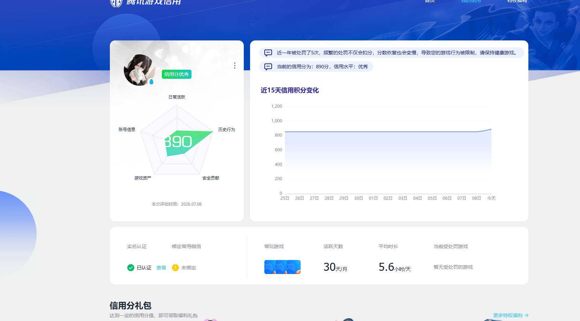The width and height of the screenshot is (580, 321).
Task: Click the 信用分优秀 green badge
Action: (176, 74)
